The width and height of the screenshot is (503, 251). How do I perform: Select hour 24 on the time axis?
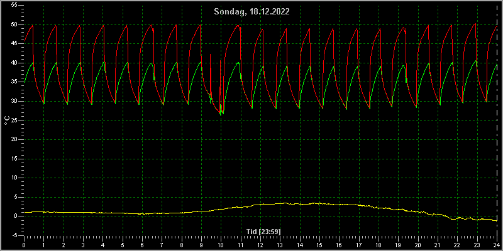point(497,245)
